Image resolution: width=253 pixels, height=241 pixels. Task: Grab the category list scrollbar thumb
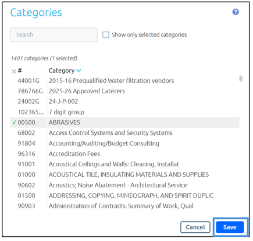(x=241, y=79)
